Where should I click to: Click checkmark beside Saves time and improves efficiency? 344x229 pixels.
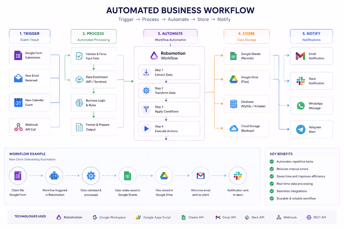click(x=271, y=176)
